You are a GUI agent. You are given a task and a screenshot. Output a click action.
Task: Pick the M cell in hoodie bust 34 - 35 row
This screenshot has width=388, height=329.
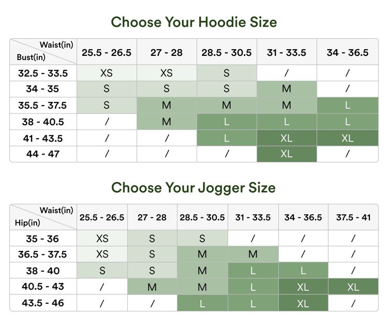tap(287, 89)
